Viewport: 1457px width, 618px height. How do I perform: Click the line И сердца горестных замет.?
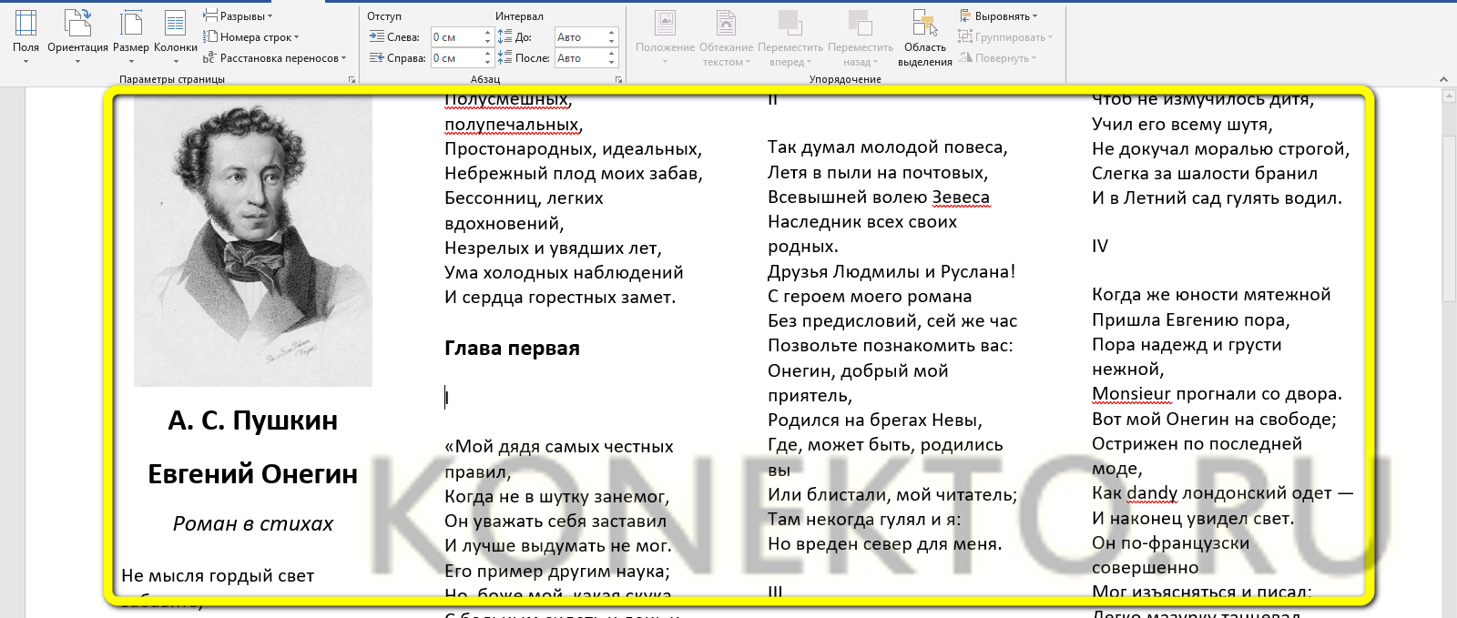point(560,298)
